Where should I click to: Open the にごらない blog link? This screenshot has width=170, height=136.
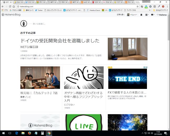click(69, 105)
